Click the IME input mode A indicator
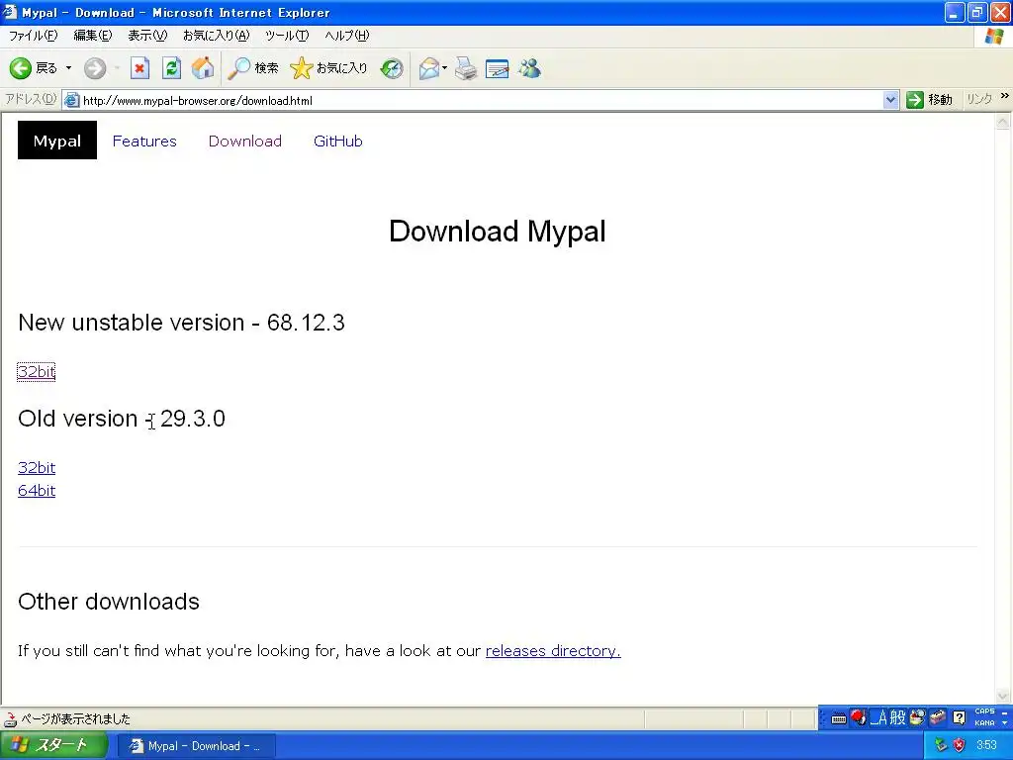The width and height of the screenshot is (1013, 760). 879,717
